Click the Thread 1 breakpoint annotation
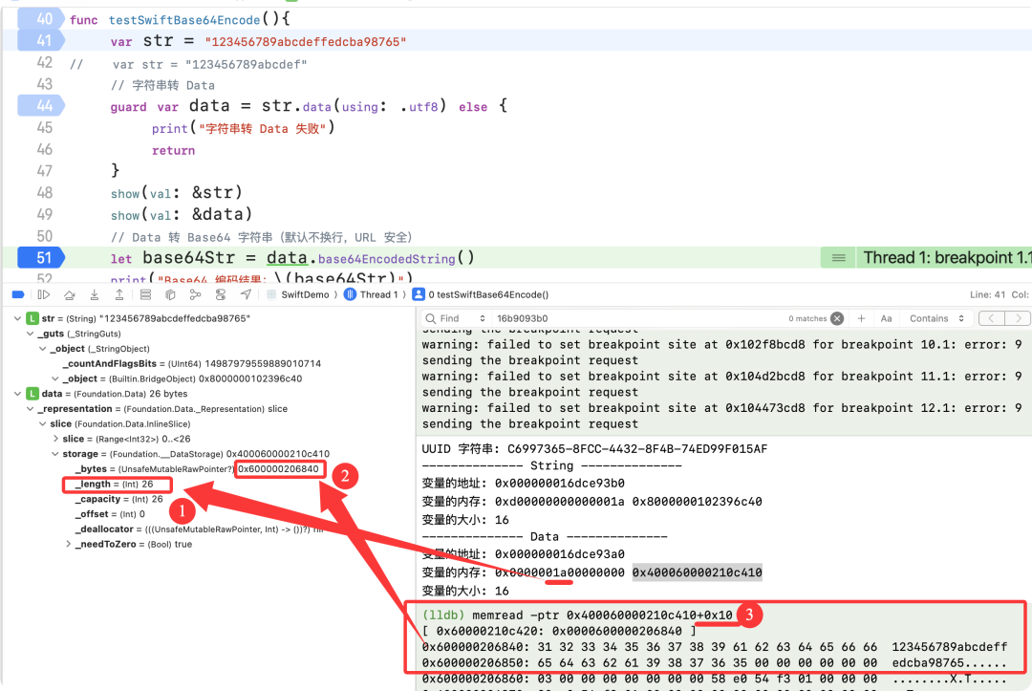The image size is (1032, 691). coord(946,257)
